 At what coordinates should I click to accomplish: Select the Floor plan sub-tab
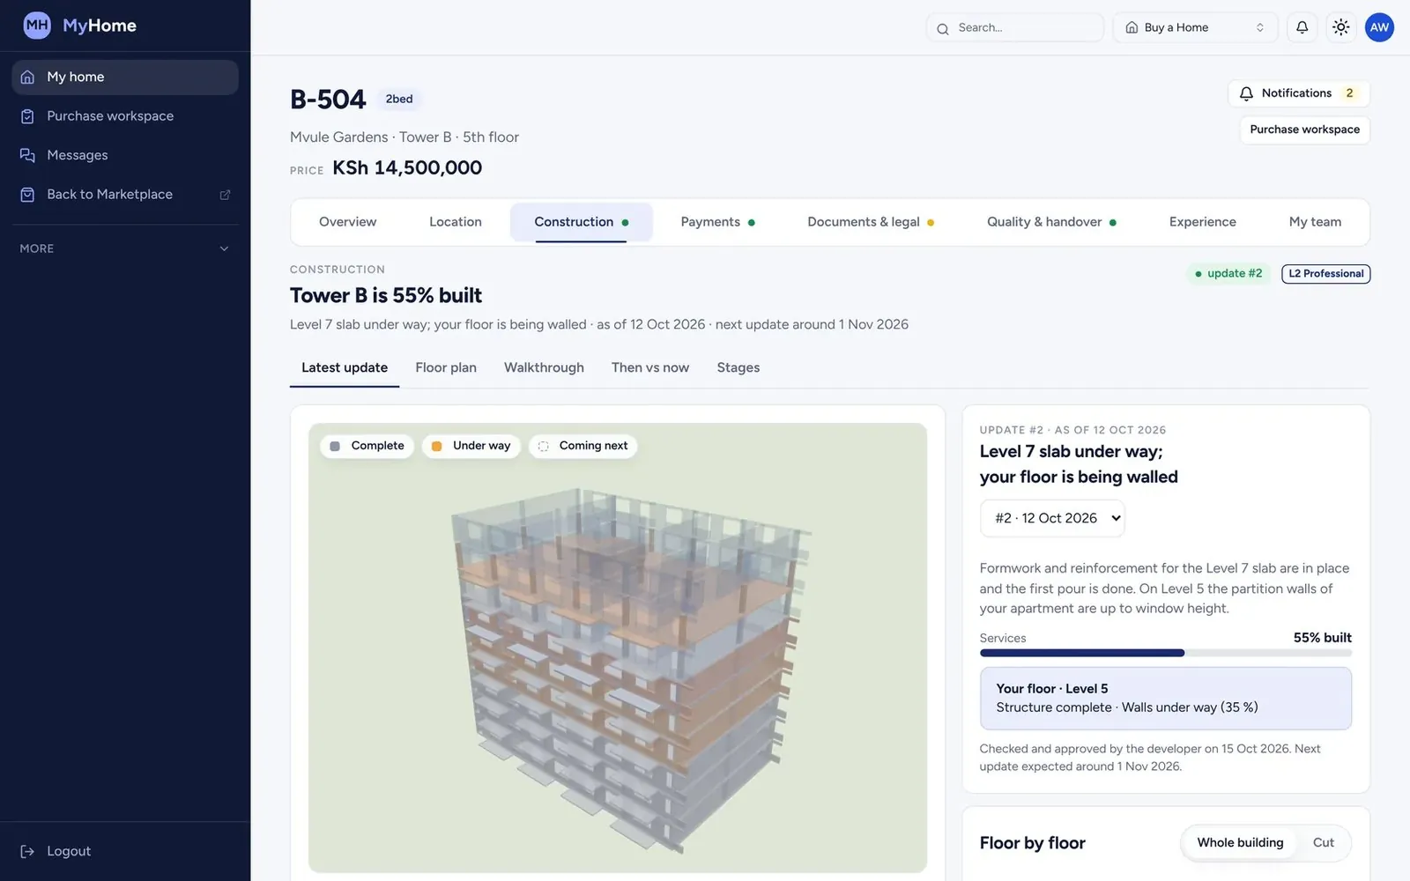(x=446, y=368)
